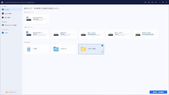Choose the folder selection card

(91, 49)
